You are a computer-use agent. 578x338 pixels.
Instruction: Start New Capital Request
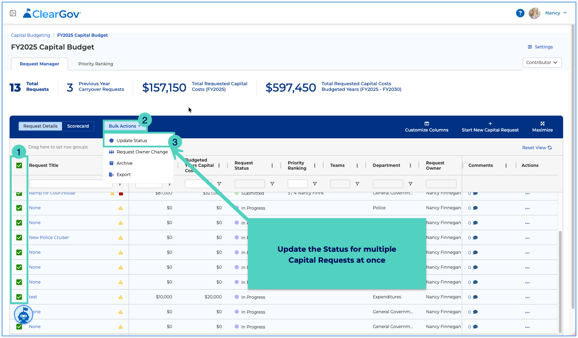[x=490, y=127]
